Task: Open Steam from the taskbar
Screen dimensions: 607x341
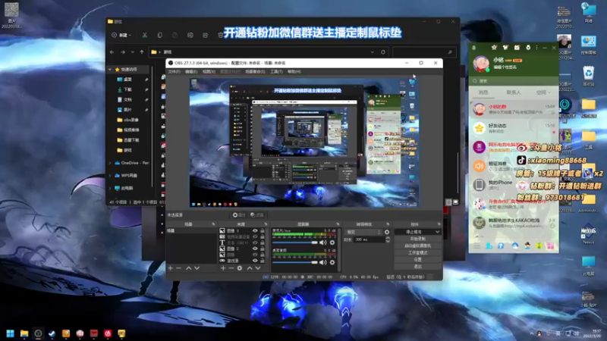Action: (x=52, y=333)
